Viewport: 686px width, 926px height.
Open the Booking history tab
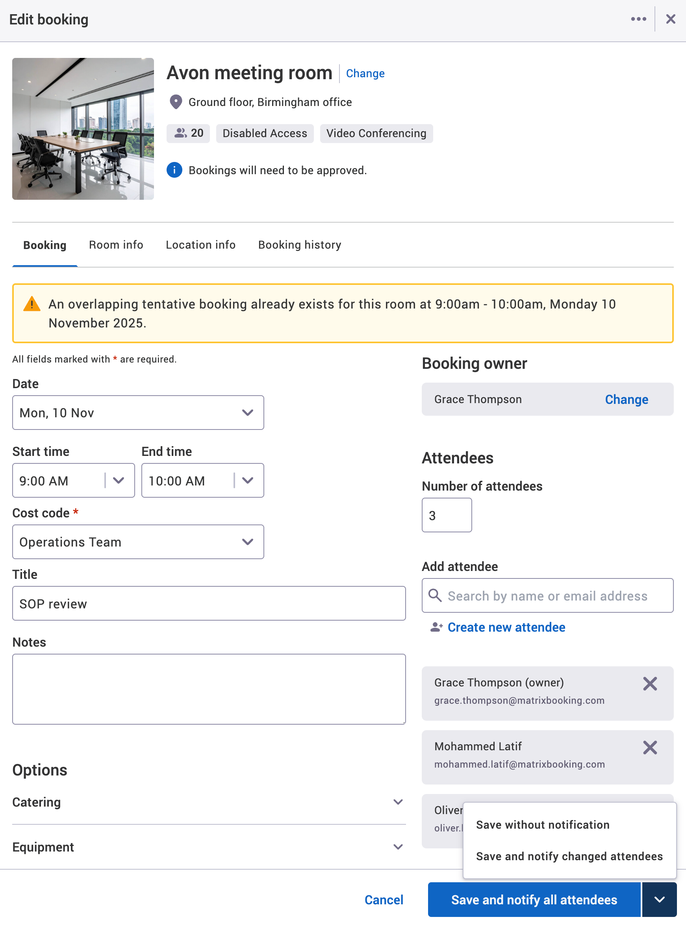click(x=299, y=245)
